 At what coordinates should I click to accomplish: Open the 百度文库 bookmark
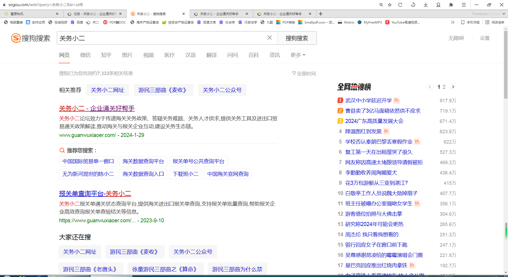coord(207,22)
